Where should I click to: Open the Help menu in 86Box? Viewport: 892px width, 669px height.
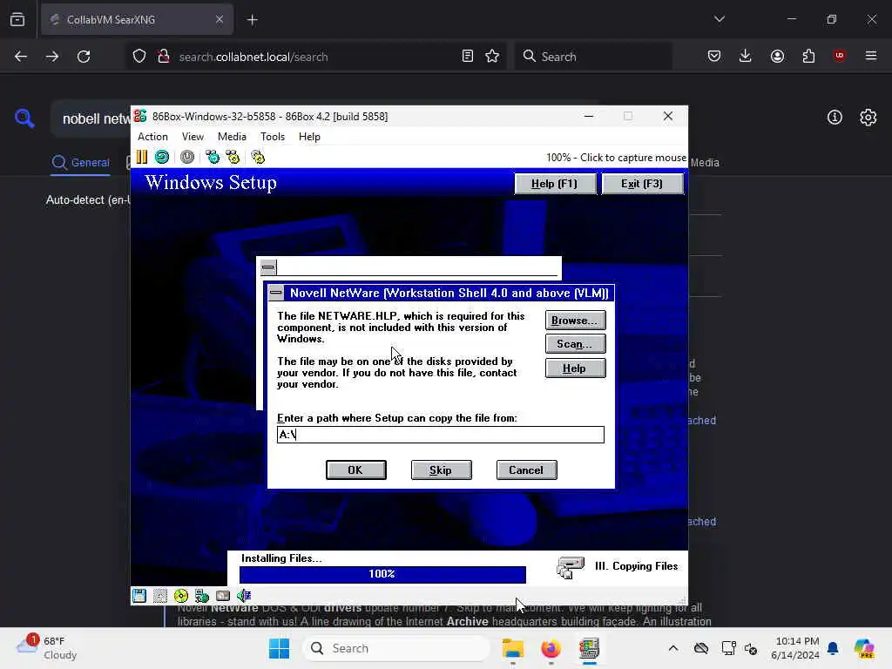click(309, 137)
